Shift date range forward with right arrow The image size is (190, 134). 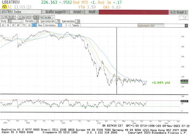[38, 17]
